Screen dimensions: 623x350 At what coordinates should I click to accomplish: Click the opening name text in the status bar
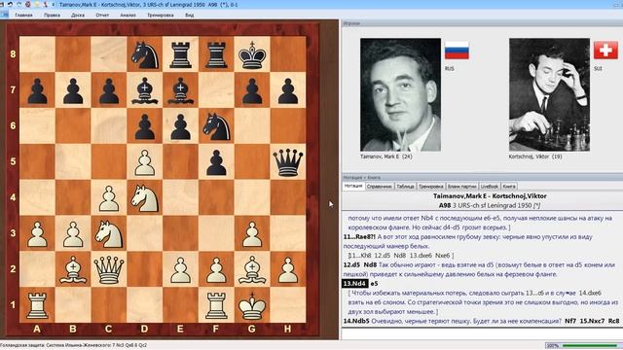[x=74, y=345]
